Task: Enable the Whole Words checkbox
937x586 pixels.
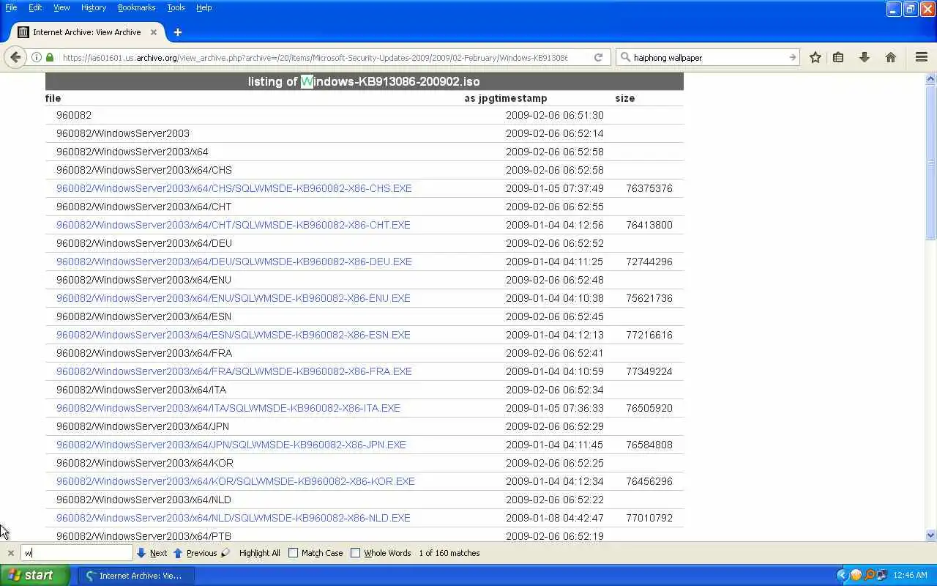Action: pyautogui.click(x=355, y=553)
